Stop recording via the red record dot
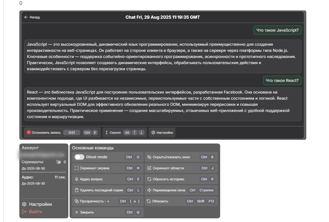Screen dimensions: 329x222 coord(29,132)
